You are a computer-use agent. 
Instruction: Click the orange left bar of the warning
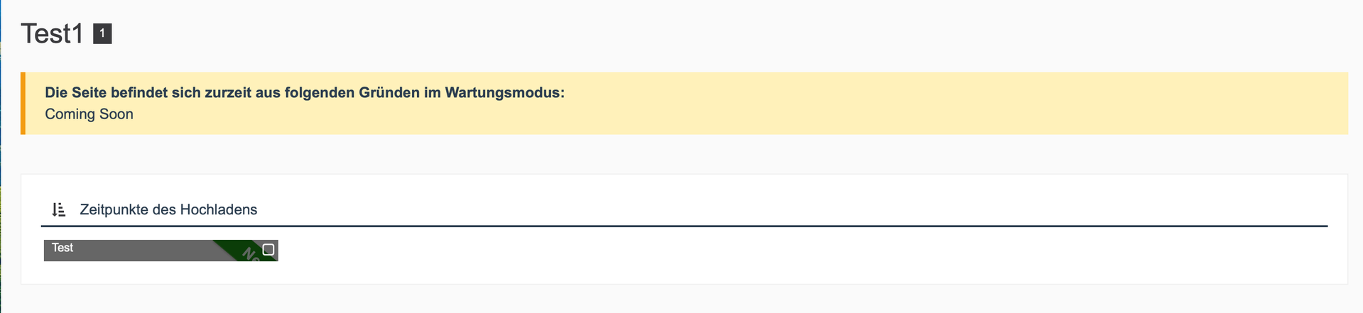pos(23,103)
